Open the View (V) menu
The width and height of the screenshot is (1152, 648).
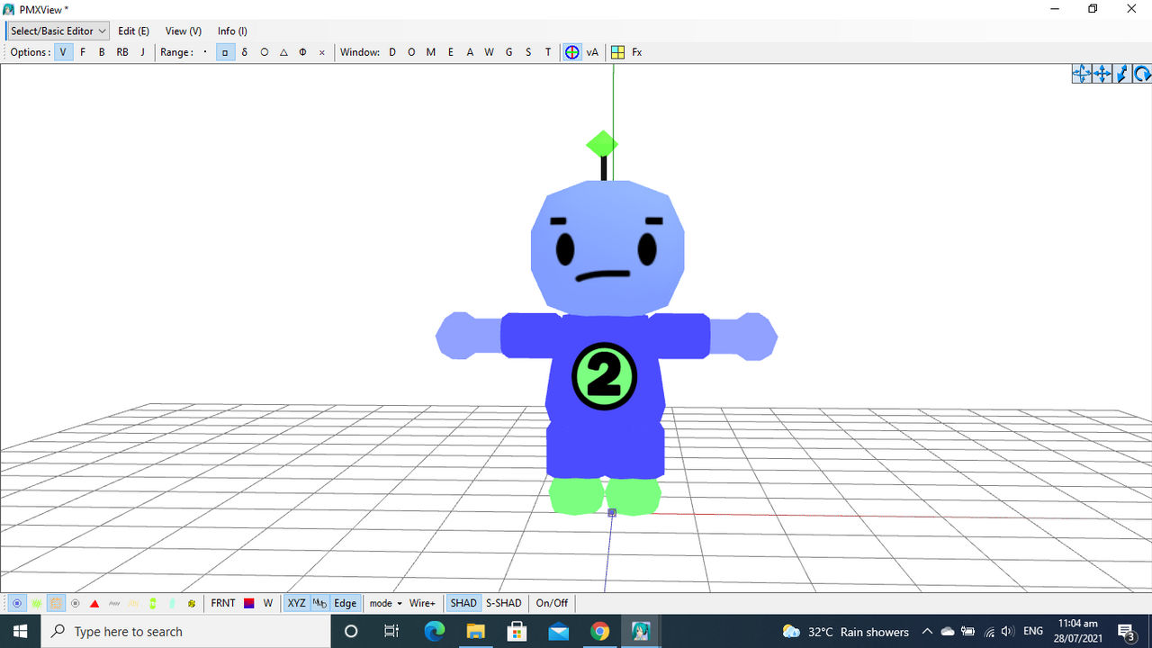[x=183, y=31]
